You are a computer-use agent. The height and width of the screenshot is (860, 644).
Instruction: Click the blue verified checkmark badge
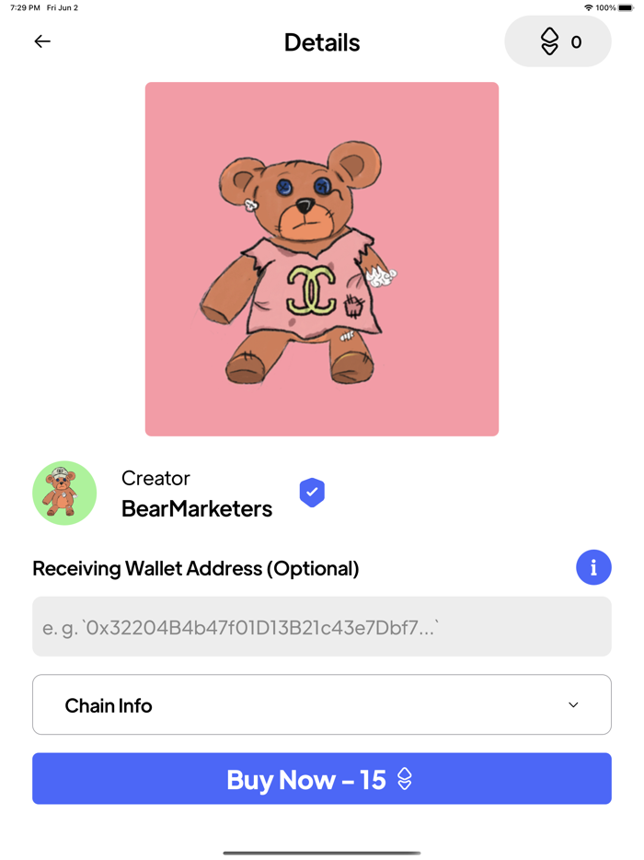tap(312, 493)
